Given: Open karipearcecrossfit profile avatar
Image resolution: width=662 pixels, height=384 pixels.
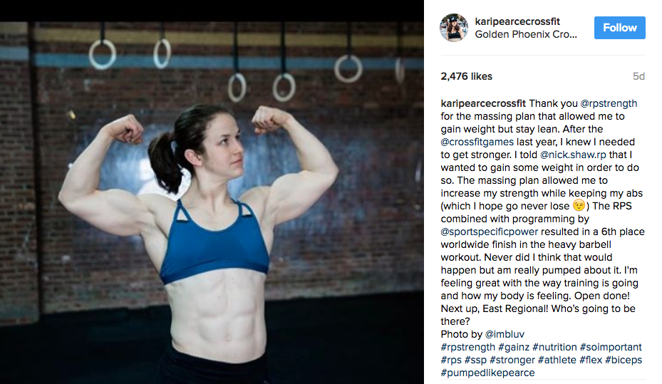Looking at the screenshot, I should click(454, 27).
